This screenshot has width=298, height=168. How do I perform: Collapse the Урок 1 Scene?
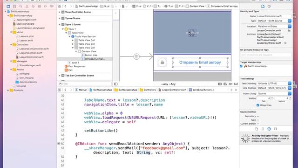(60, 25)
